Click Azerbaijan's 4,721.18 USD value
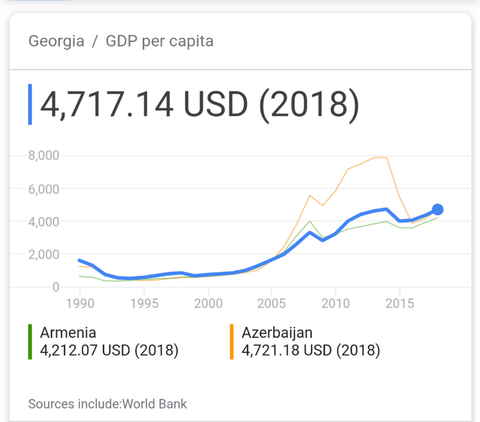480x422 pixels. pos(311,350)
